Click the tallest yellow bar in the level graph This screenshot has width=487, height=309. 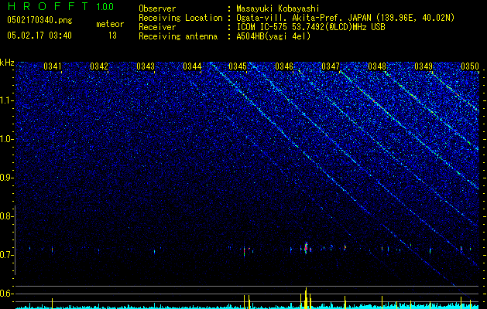[306, 298]
